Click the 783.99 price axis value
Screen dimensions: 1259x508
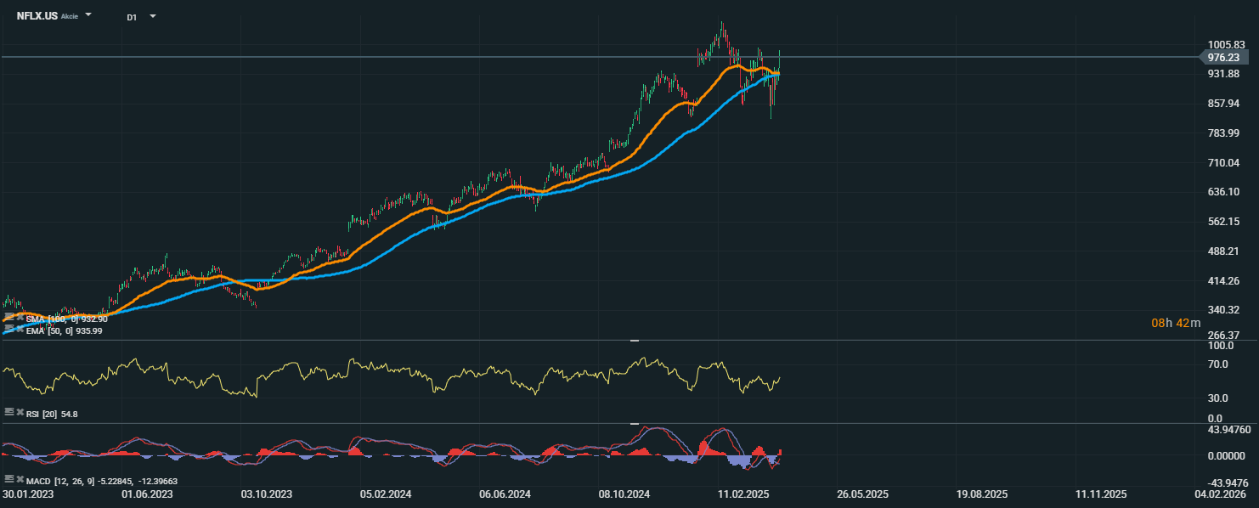tap(1223, 133)
